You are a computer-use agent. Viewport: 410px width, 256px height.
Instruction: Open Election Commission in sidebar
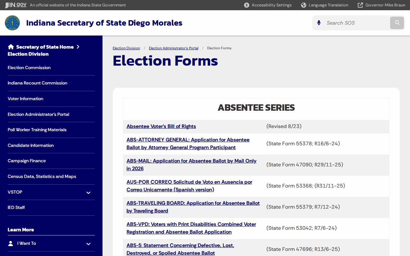pyautogui.click(x=29, y=68)
